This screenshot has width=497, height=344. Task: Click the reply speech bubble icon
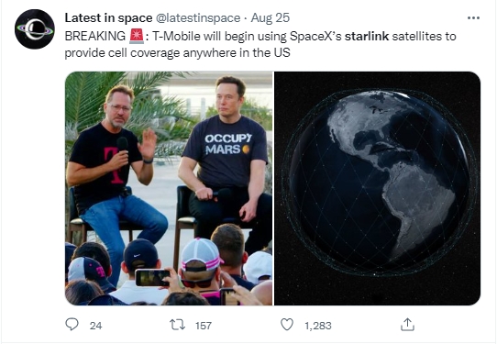click(x=72, y=325)
